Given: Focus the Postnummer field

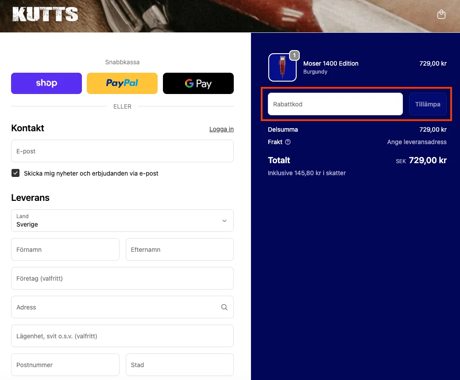Looking at the screenshot, I should click(65, 365).
